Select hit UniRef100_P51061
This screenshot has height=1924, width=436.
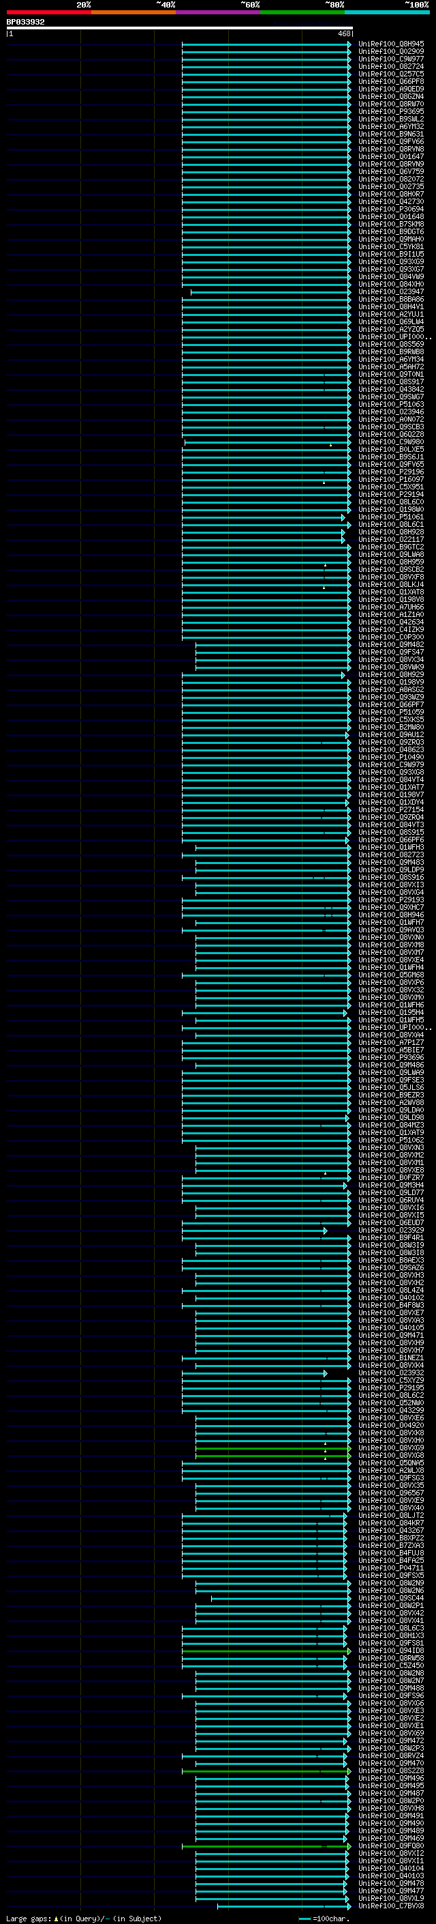click(x=391, y=517)
